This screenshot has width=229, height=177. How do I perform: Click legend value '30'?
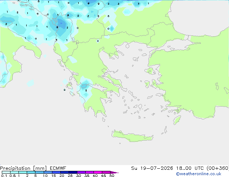pos(78,176)
